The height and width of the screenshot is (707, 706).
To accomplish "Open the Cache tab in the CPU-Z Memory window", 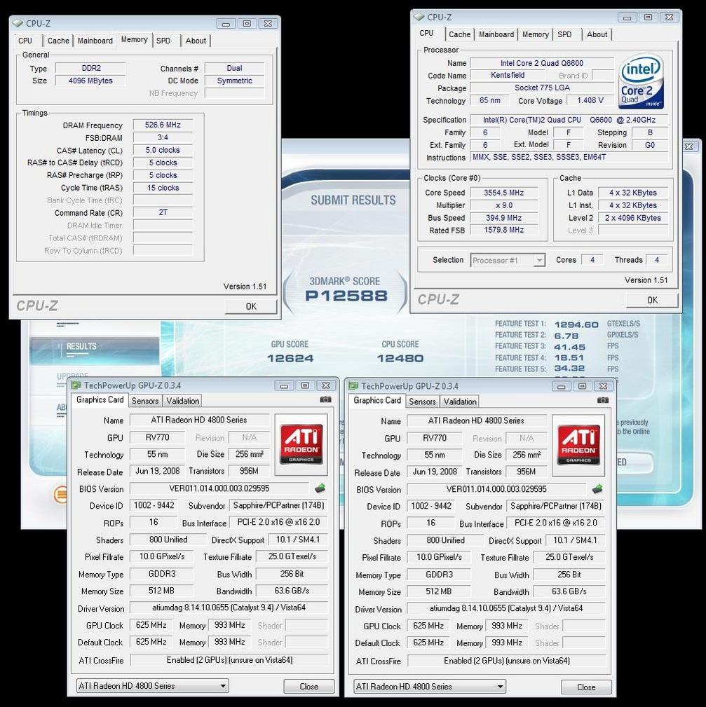I will [x=59, y=41].
